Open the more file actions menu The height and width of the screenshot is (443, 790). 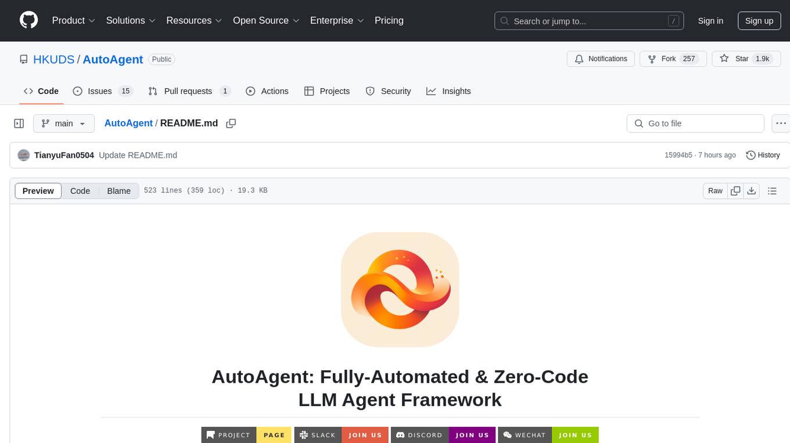(x=781, y=124)
